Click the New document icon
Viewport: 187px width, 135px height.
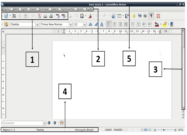(x=6, y=16)
